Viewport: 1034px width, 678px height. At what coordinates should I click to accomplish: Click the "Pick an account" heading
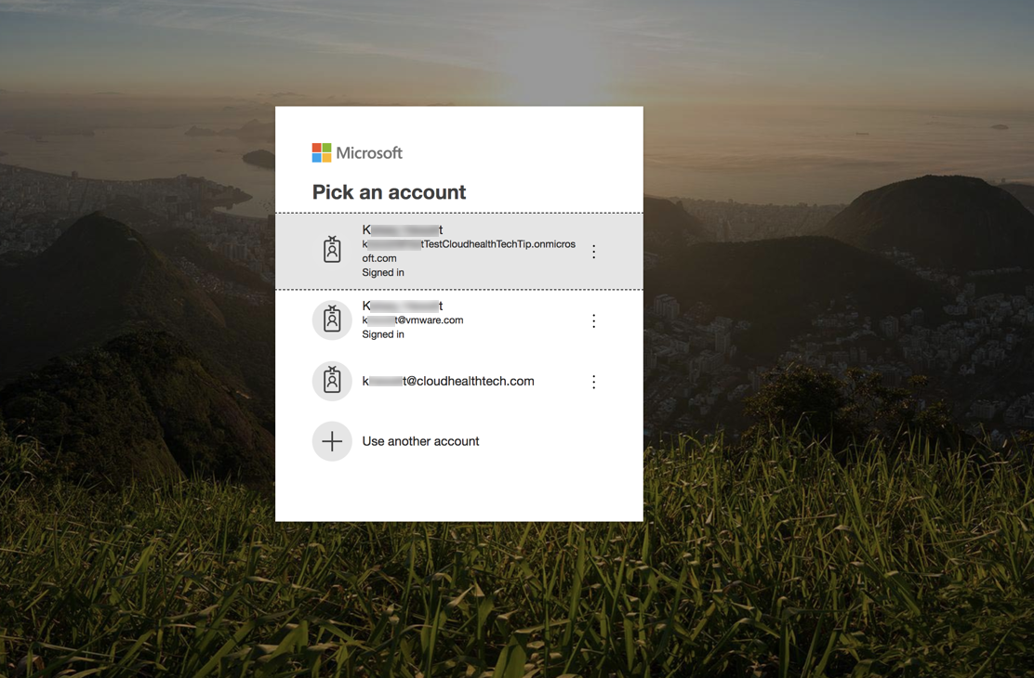tap(389, 192)
